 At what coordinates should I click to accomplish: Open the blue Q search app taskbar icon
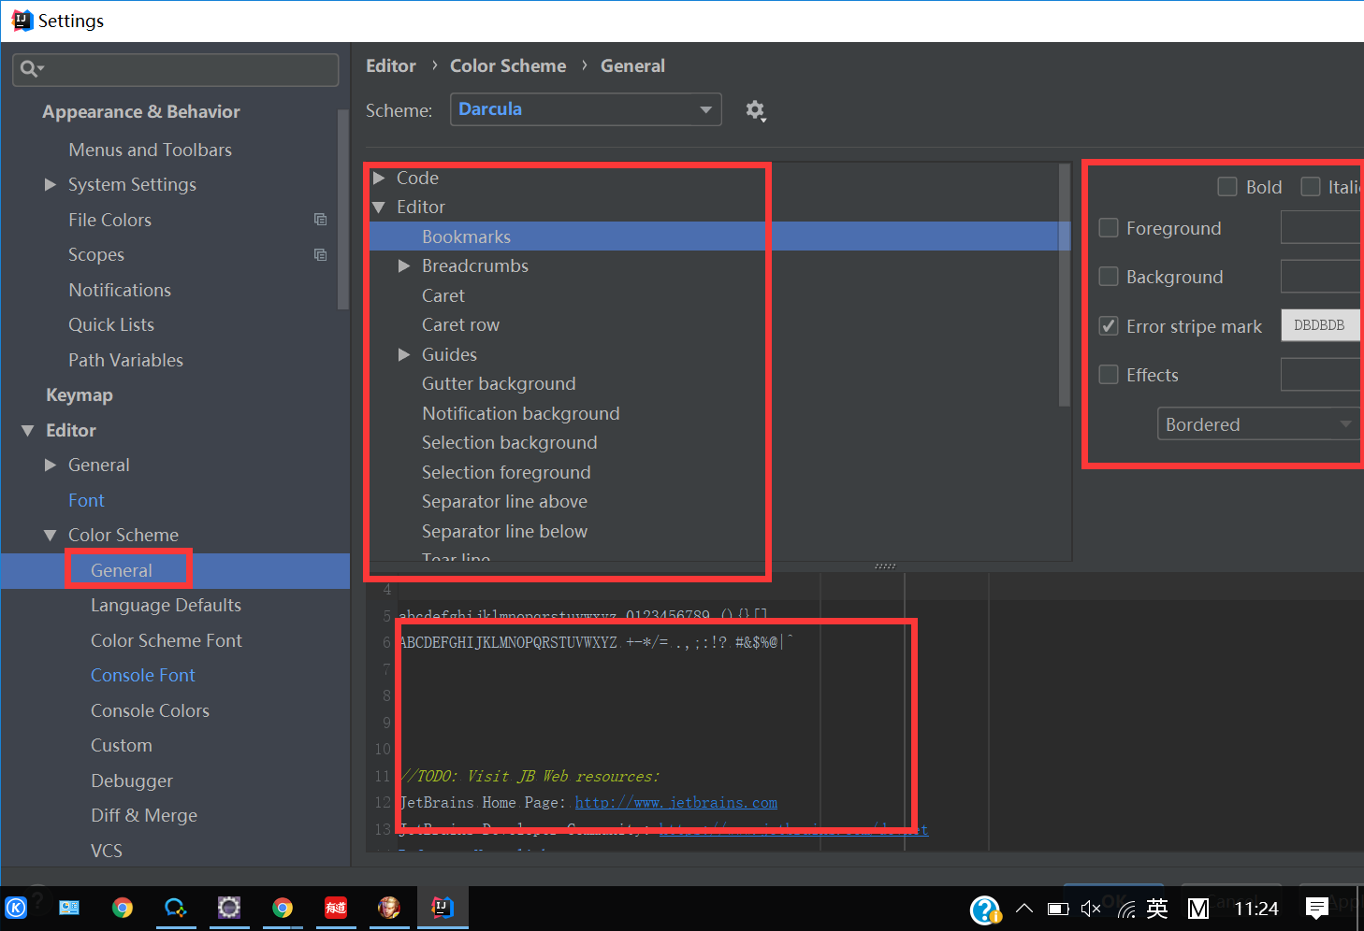pyautogui.click(x=175, y=907)
